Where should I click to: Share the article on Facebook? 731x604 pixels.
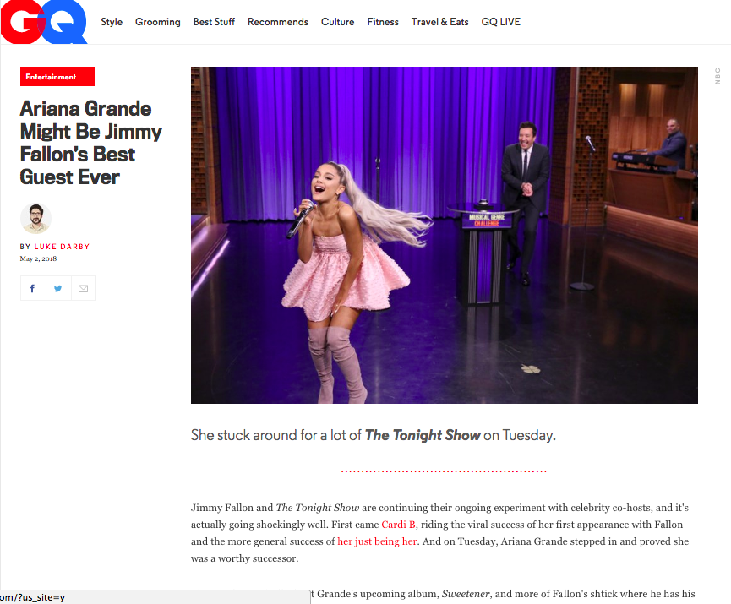(32, 288)
